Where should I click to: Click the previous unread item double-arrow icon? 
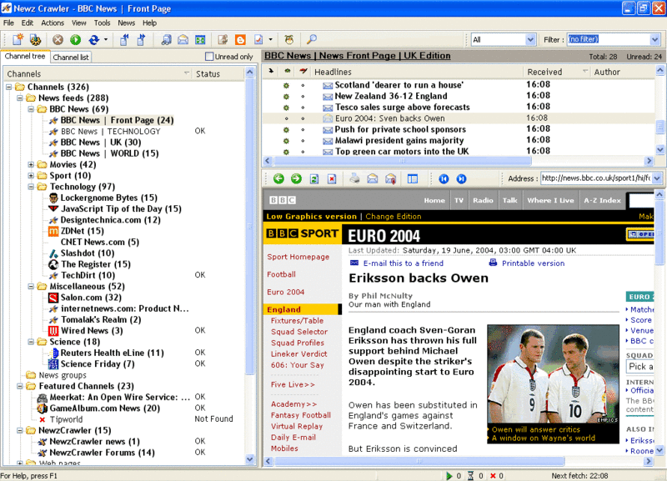point(123,39)
